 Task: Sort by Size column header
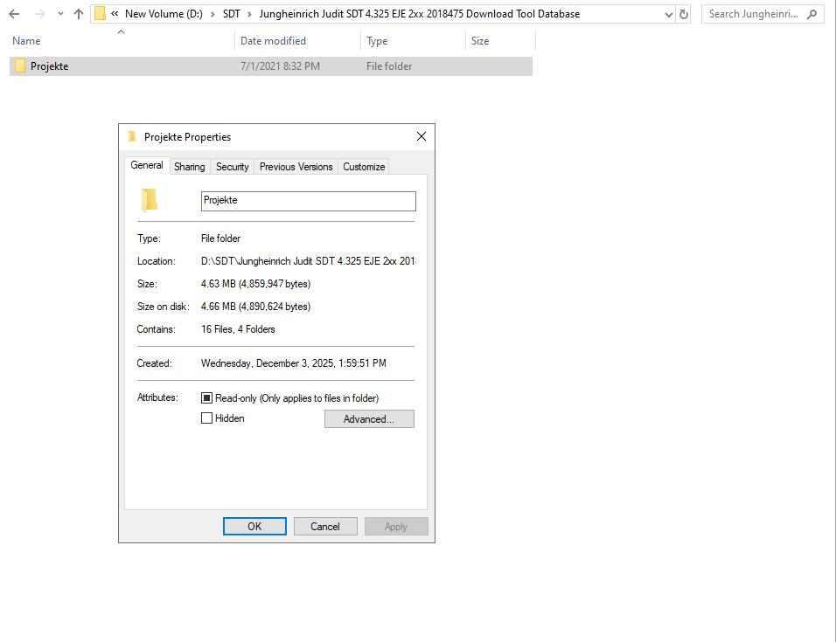(x=480, y=41)
